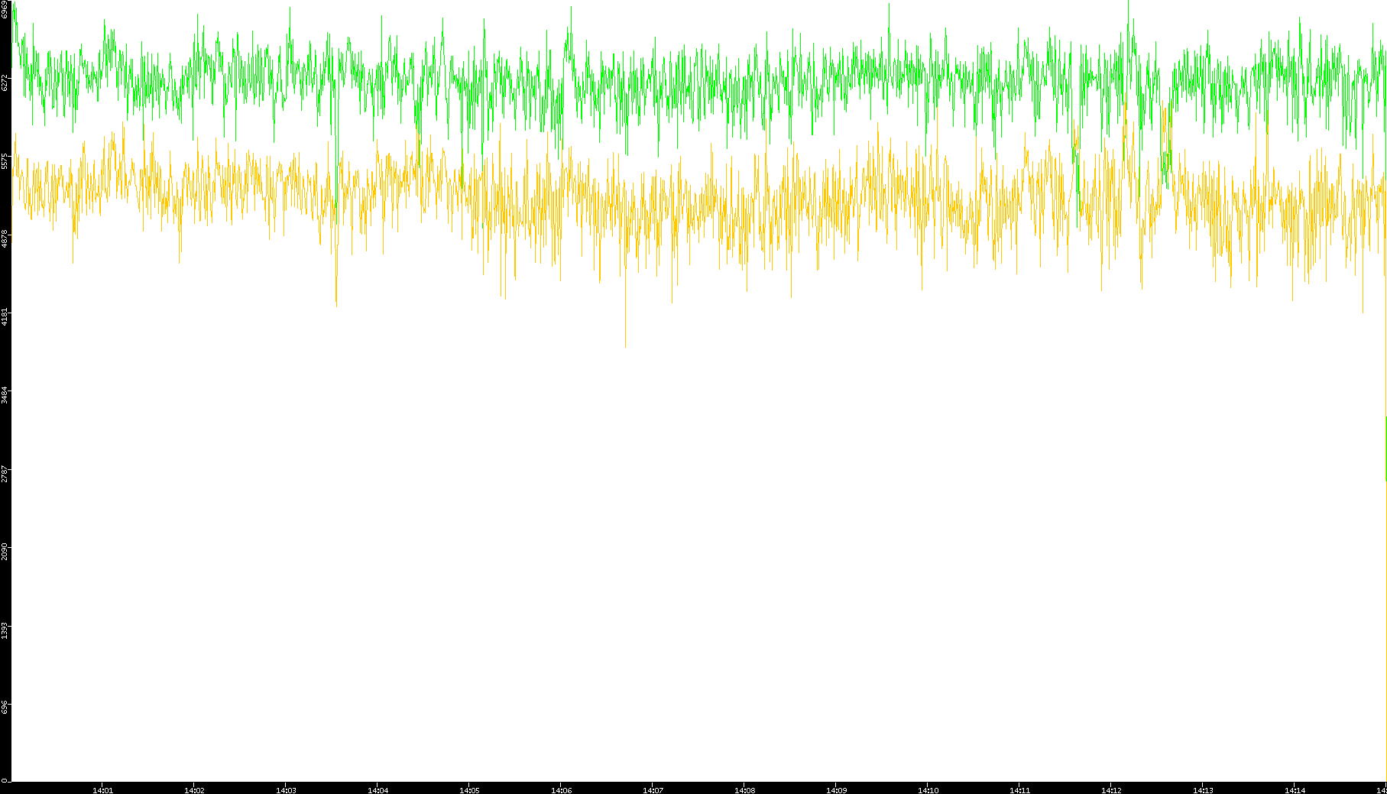Select the 14:14 time axis label

tap(1295, 790)
